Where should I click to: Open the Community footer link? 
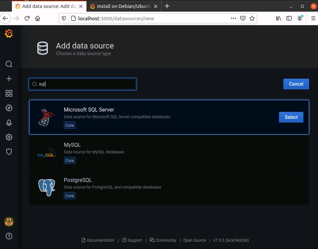[x=163, y=240]
